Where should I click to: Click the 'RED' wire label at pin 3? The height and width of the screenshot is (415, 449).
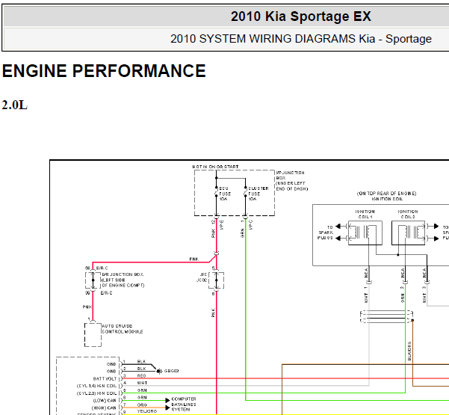[141, 375]
